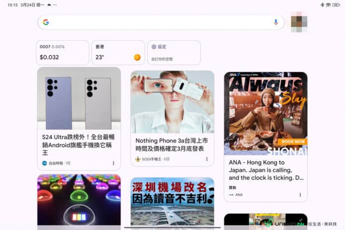
Task: Click the sun weather icon
Action: coord(137,57)
